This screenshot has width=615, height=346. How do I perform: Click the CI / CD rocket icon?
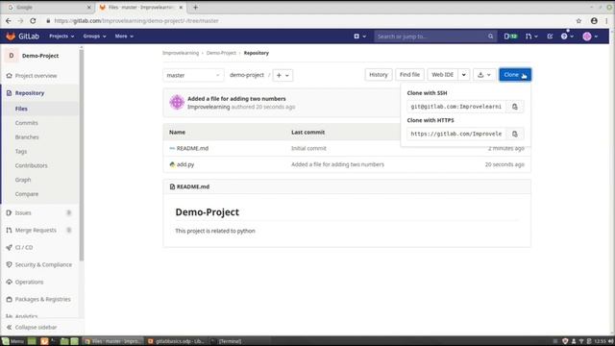coord(9,247)
